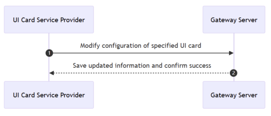
Task: Click the bottom UI Card Service Provider box
Action: [49, 95]
